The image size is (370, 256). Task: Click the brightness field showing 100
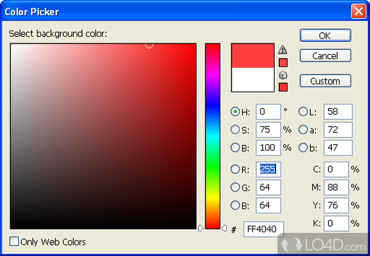(x=268, y=148)
